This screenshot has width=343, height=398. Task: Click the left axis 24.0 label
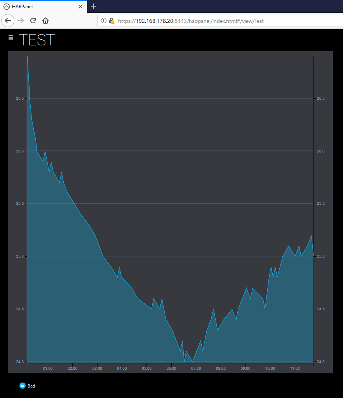tap(20, 362)
